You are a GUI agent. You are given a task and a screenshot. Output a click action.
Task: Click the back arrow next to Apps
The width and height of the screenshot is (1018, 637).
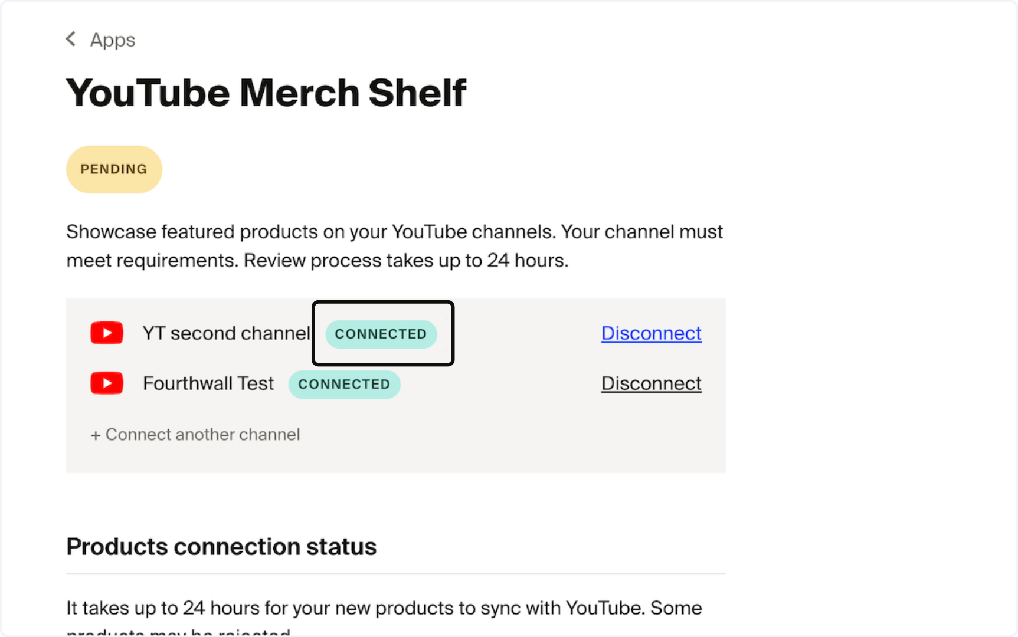click(x=70, y=39)
